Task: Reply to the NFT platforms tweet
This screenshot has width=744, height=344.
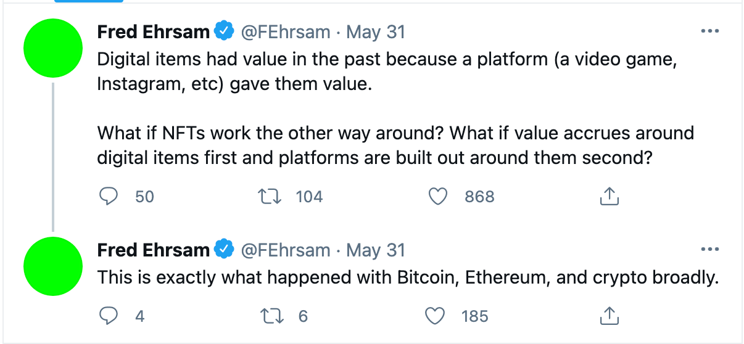Action: (x=109, y=197)
